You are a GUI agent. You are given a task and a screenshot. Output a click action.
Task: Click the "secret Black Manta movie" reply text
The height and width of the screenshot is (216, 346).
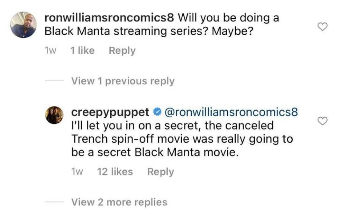155,152
